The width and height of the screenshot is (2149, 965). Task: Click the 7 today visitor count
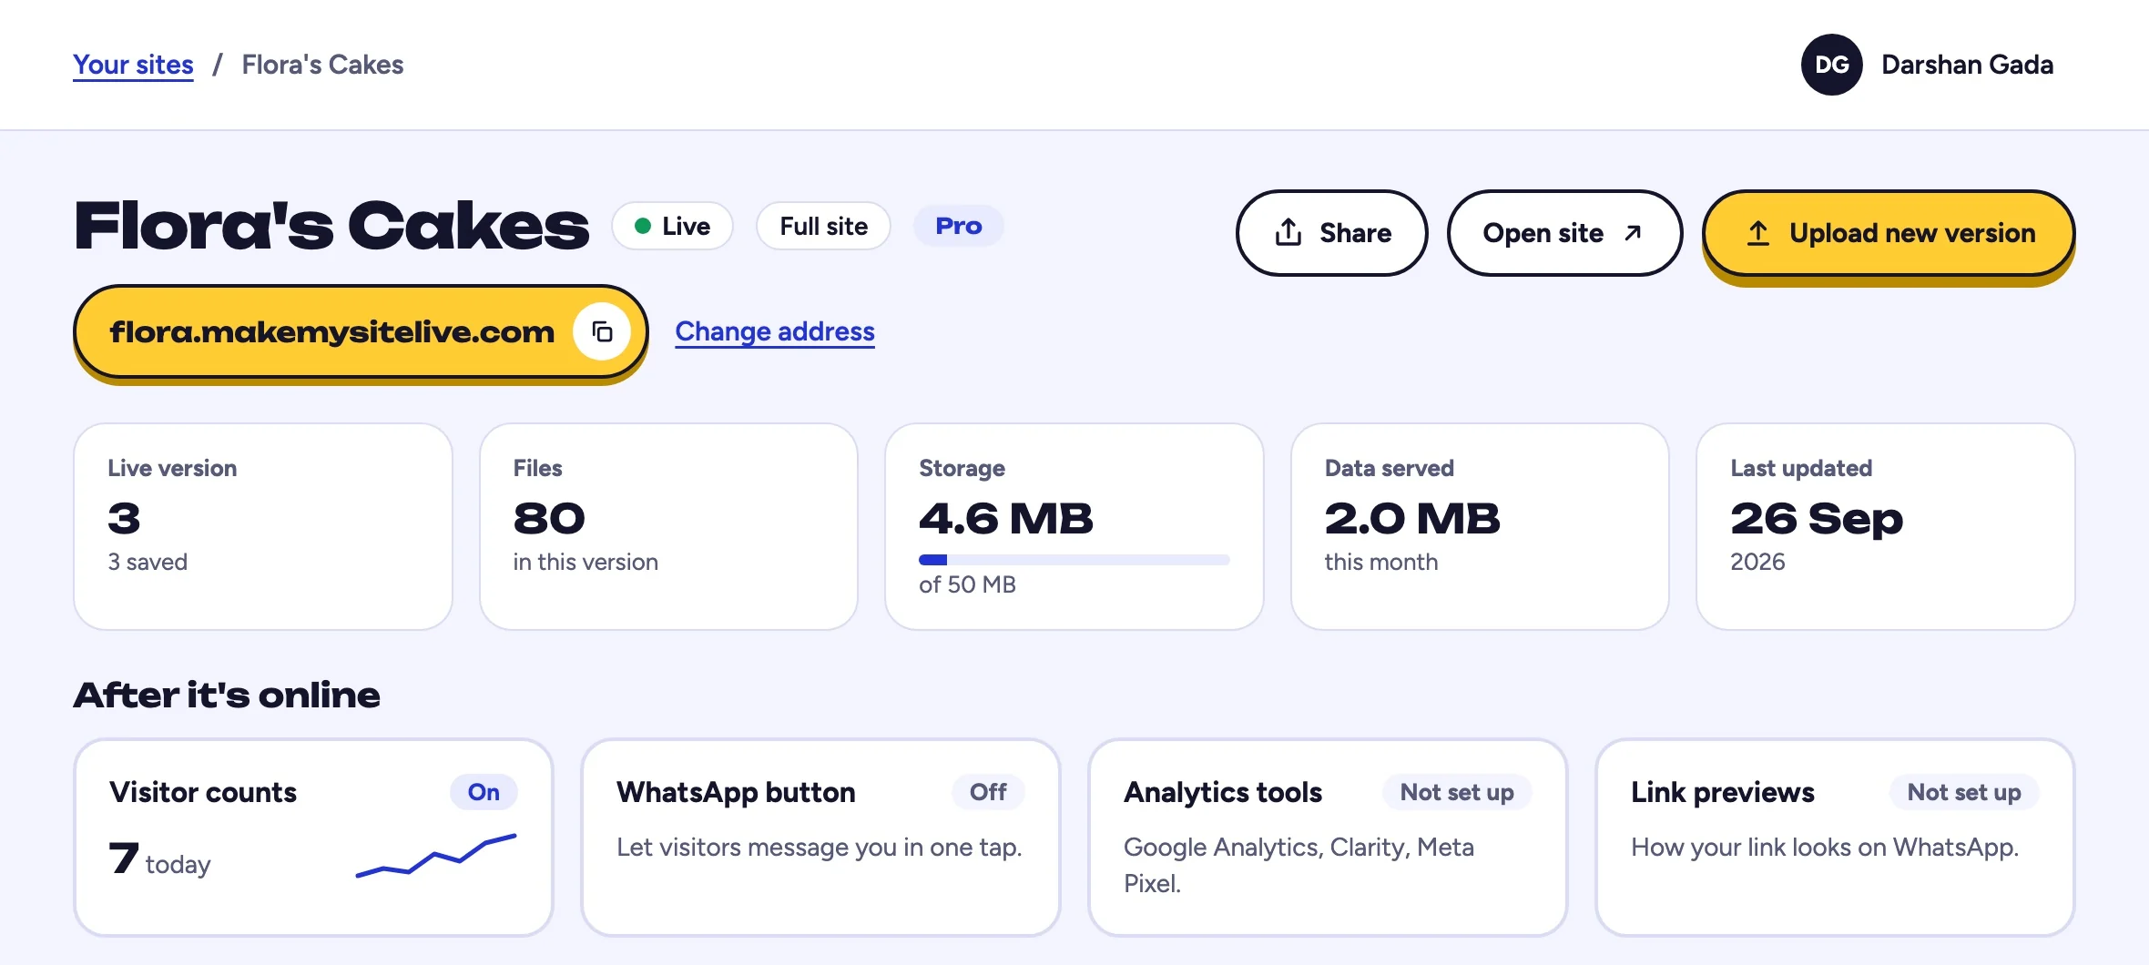pyautogui.click(x=159, y=859)
